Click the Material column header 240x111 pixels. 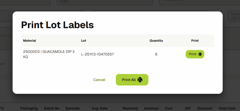[29, 41]
